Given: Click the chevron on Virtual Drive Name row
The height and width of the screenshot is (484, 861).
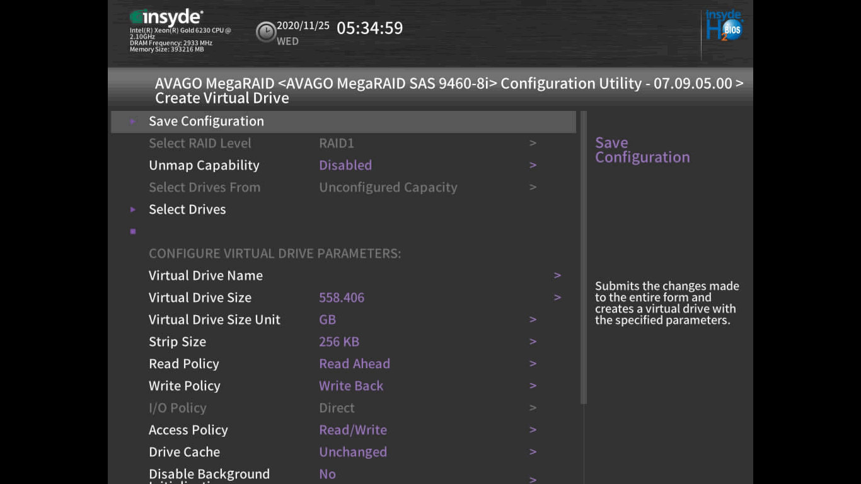Looking at the screenshot, I should 557,275.
